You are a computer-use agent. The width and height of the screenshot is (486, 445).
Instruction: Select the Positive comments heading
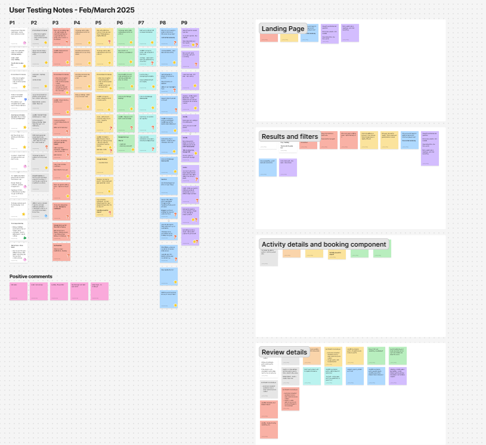point(30,276)
